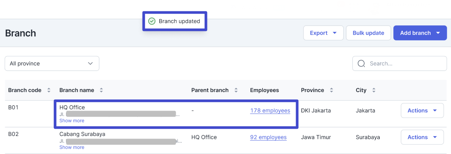Viewport: 451px width, 154px height.
Task: Sort by Province column arrows
Action: click(x=331, y=90)
